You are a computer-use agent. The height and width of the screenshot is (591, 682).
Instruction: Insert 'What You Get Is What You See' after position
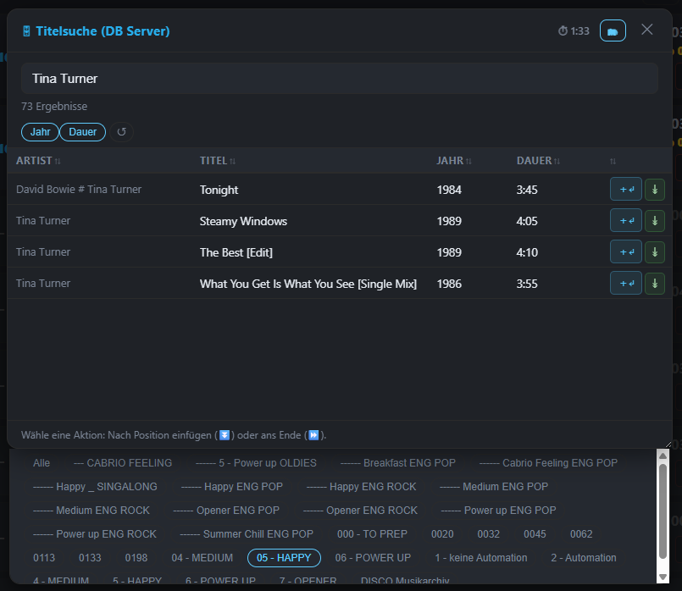(x=626, y=283)
